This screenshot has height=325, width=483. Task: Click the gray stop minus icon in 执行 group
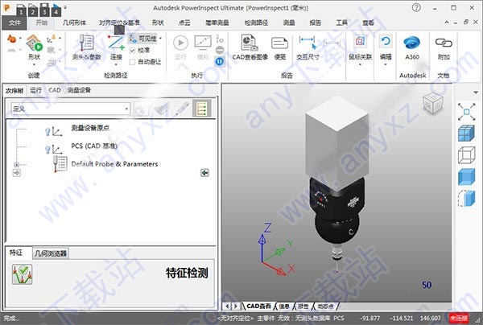220,50
